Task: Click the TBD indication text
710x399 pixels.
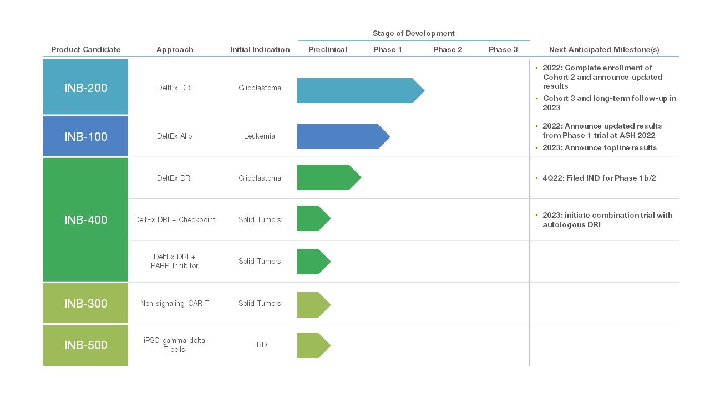Action: tap(260, 345)
